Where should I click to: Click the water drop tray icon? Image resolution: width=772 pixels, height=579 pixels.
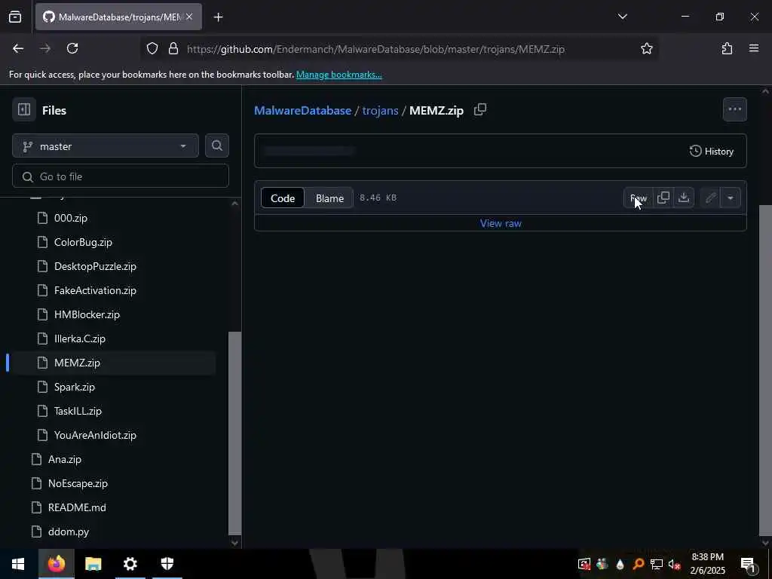[620, 564]
